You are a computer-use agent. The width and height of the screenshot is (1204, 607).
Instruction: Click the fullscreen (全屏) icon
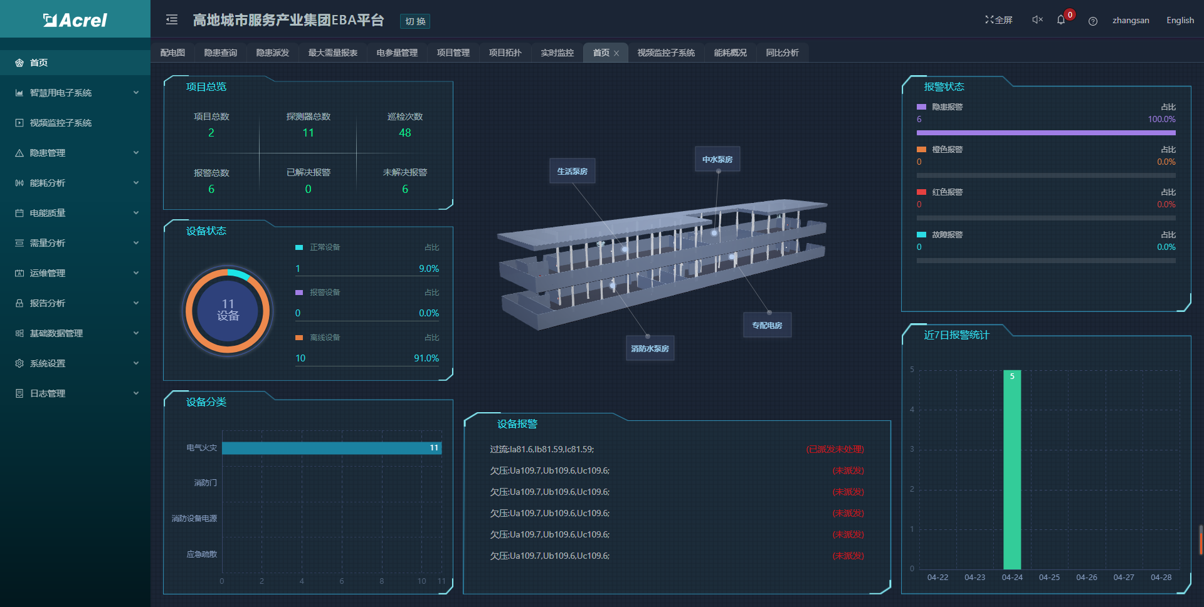tap(990, 19)
